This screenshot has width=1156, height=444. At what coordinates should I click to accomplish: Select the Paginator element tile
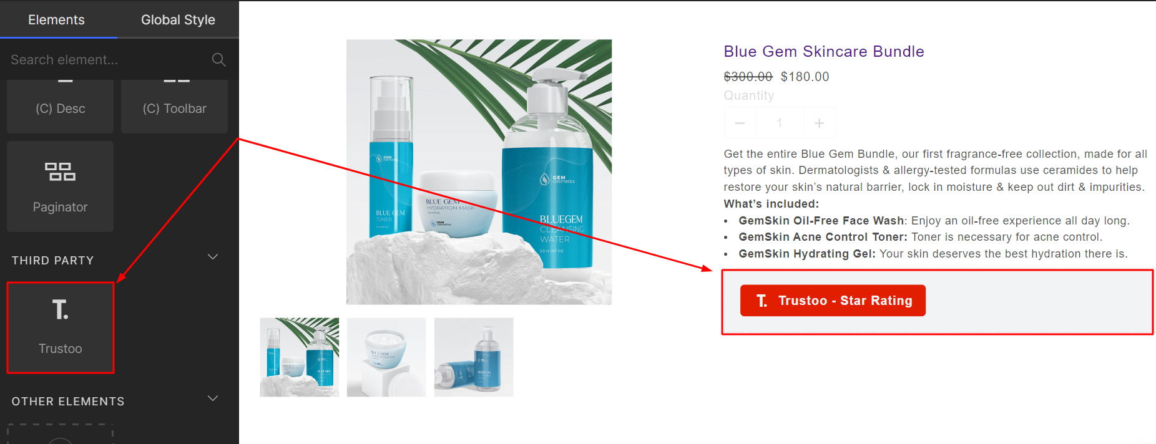click(61, 186)
